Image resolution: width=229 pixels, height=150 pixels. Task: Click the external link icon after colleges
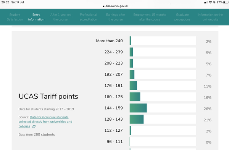click(34, 126)
